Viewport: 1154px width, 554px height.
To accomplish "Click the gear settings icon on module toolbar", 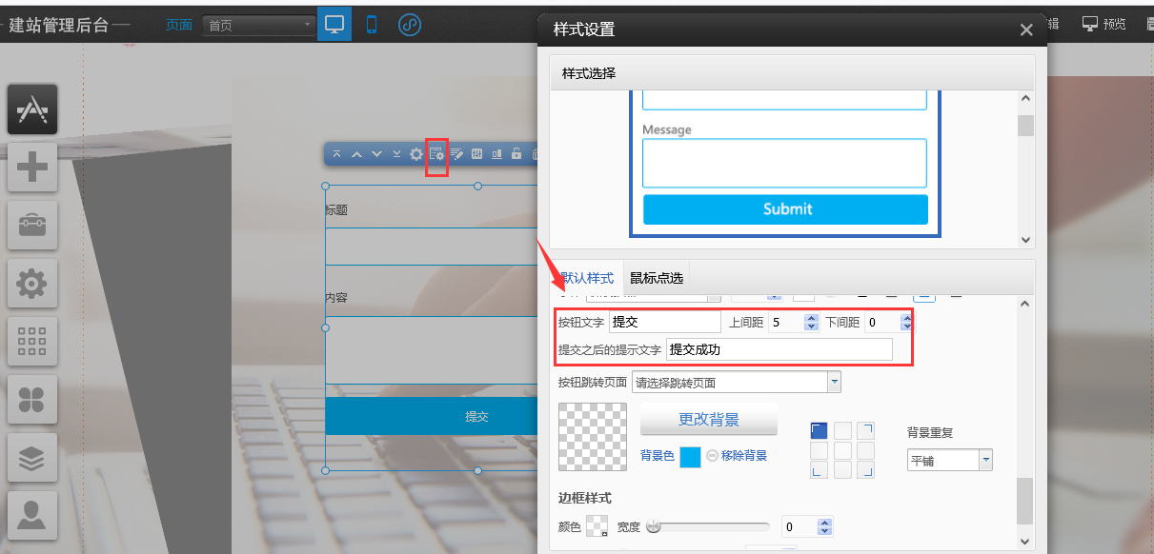I will pyautogui.click(x=416, y=154).
